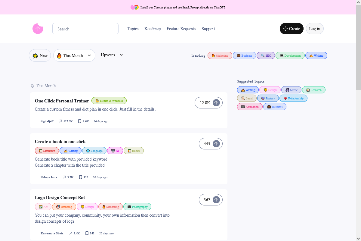Image resolution: width=361 pixels, height=241 pixels.
Task: Select the Fantasy suggested topic
Action: pyautogui.click(x=268, y=98)
